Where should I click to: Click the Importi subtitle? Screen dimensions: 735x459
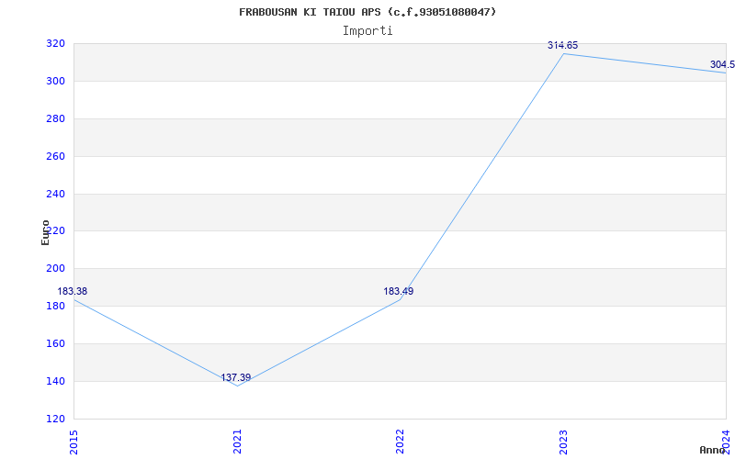[367, 31]
